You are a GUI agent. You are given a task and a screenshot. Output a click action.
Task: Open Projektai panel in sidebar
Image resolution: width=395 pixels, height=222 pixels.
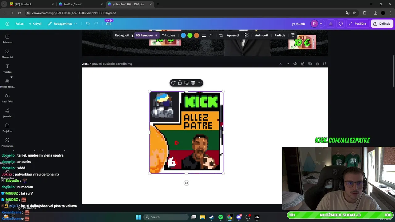7,128
